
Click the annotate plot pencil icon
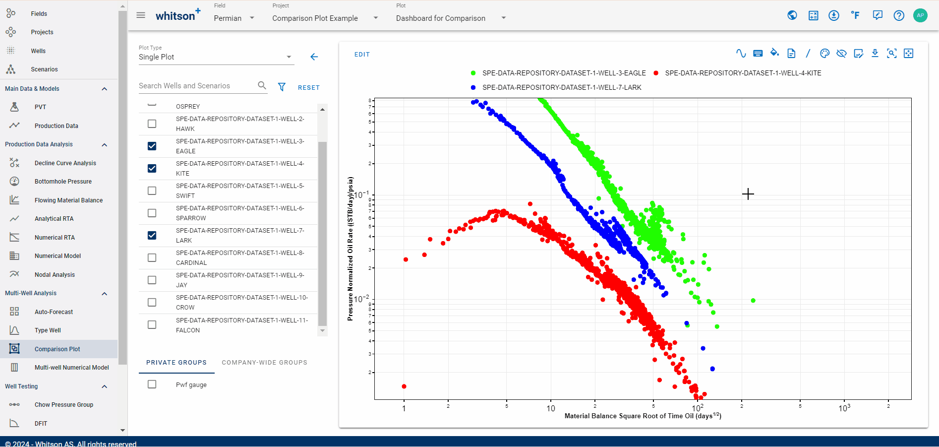click(x=859, y=54)
